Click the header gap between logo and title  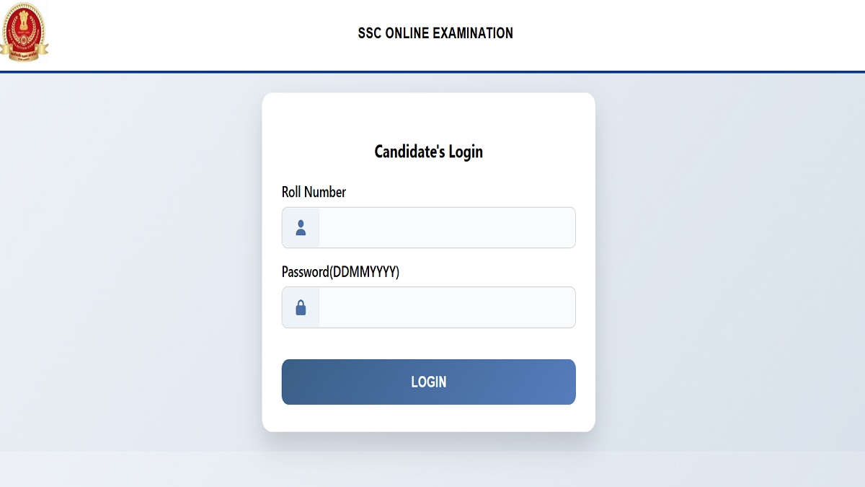tap(202, 33)
